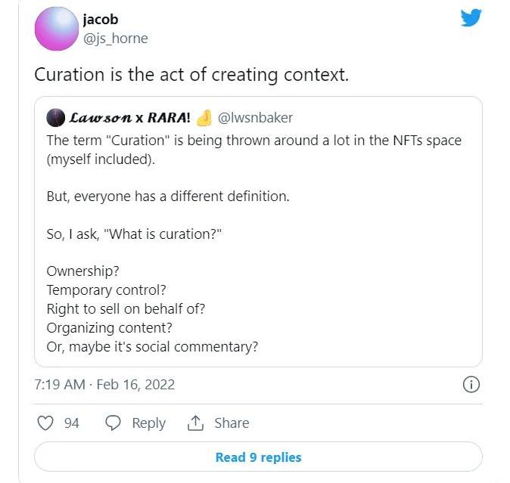Click the Reply text label
The image size is (510, 483).
148,423
